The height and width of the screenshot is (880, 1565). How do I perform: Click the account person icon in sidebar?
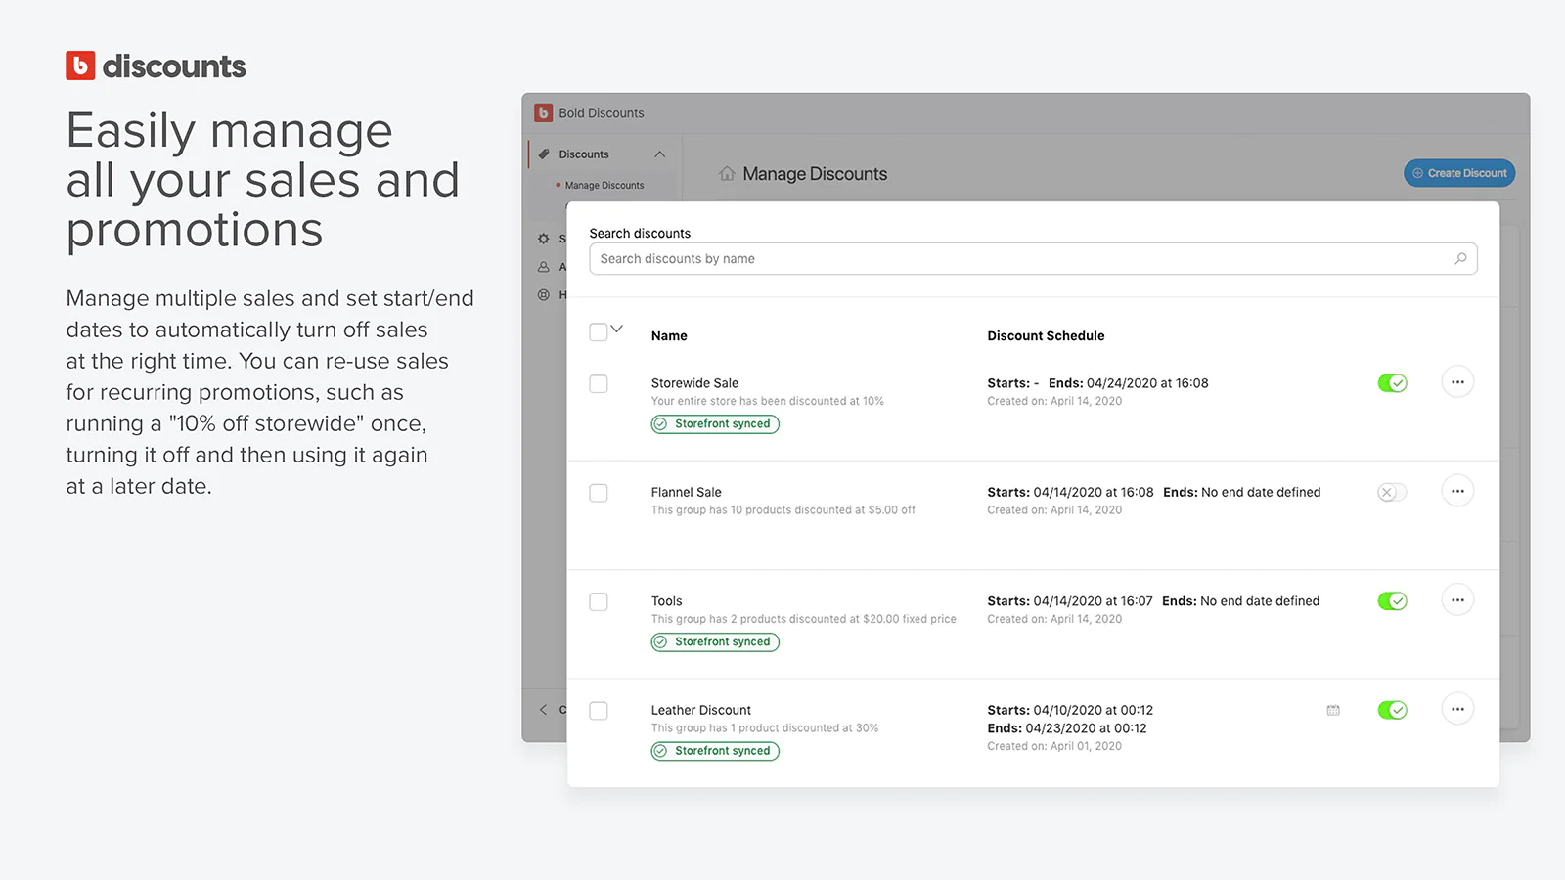point(544,267)
